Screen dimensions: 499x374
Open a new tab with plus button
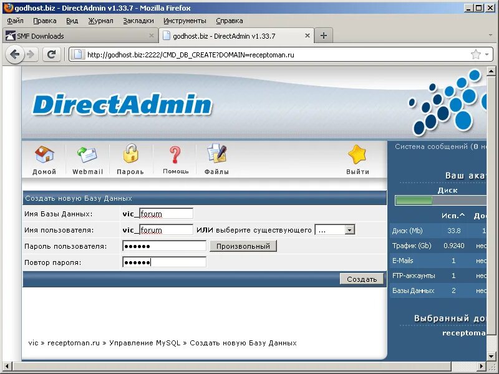(x=323, y=36)
